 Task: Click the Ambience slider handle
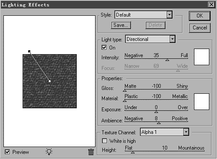click(x=159, y=123)
